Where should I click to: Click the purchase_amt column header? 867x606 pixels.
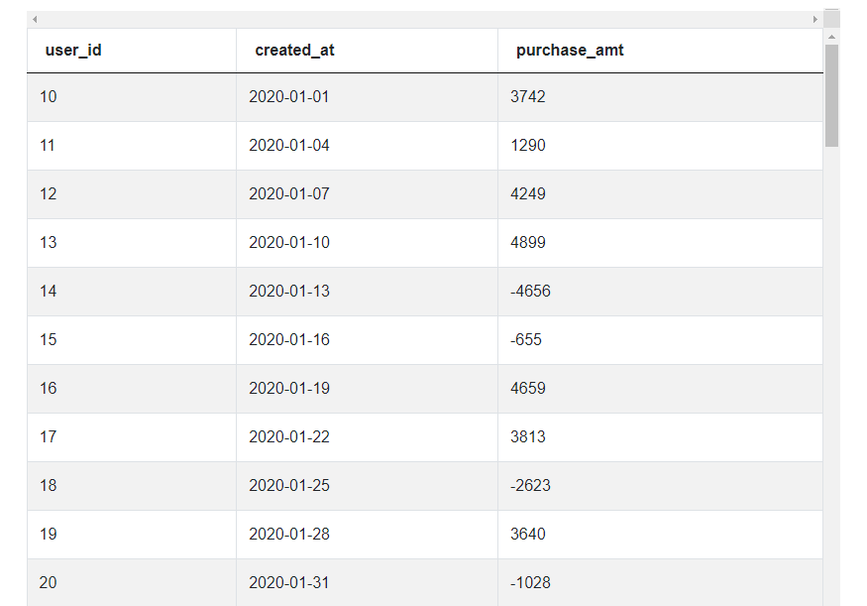tap(570, 50)
